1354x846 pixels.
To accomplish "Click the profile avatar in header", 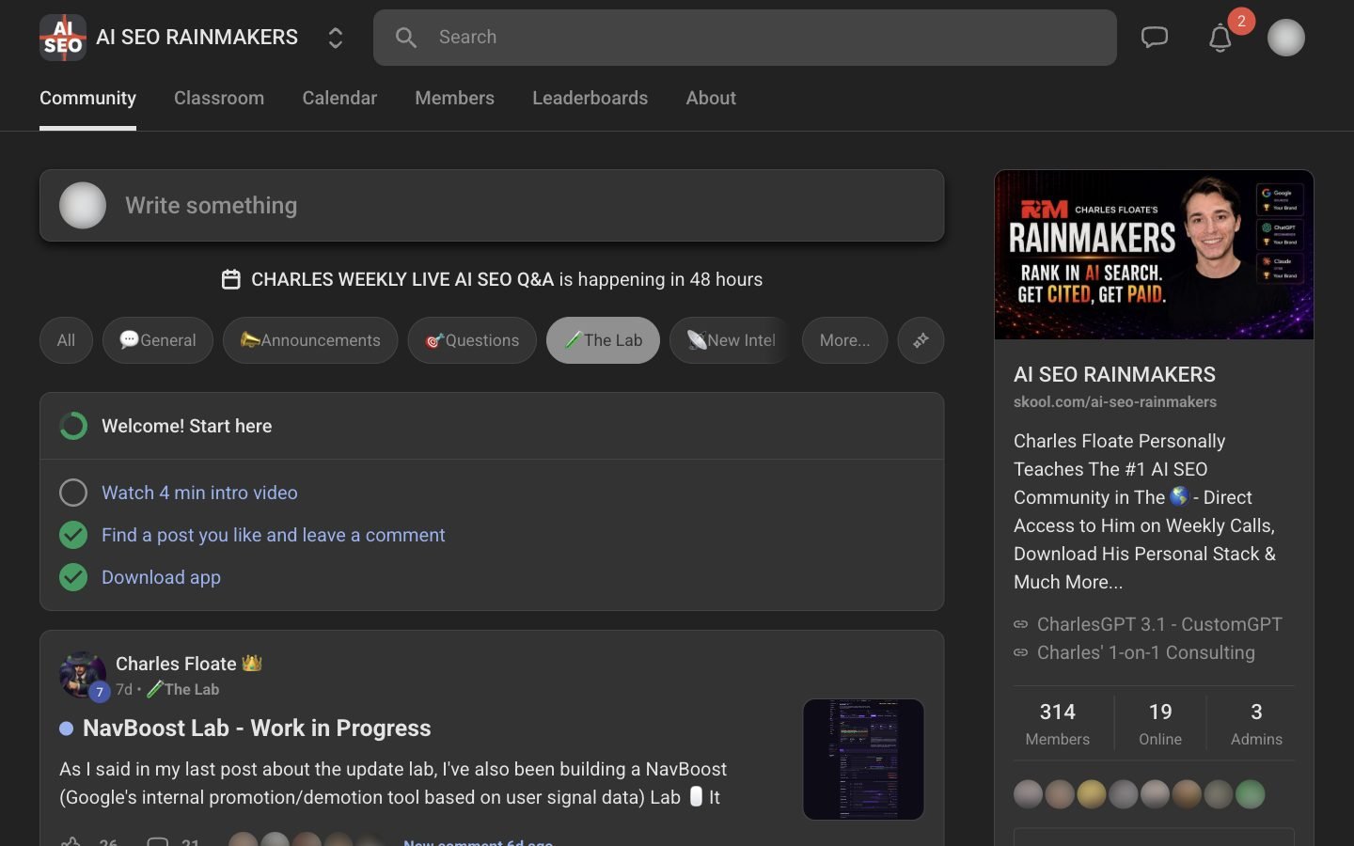I will click(x=1285, y=38).
